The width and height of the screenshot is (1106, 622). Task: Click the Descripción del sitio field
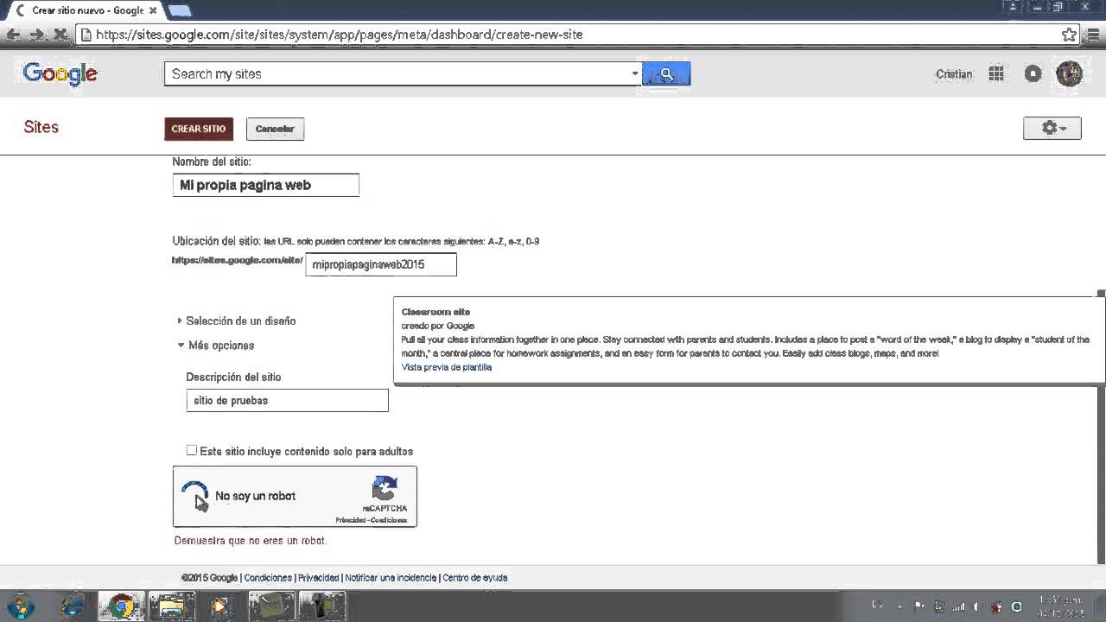pyautogui.click(x=287, y=400)
